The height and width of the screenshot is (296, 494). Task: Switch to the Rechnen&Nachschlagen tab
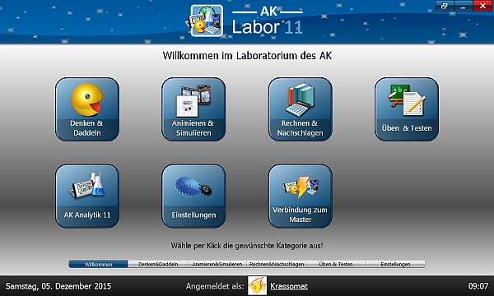(x=277, y=264)
